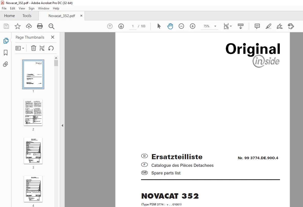
Task: Open the Find text magnifier tool
Action: pos(51,26)
